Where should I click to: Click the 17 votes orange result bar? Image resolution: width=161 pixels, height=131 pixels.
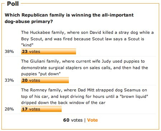coord(41,109)
